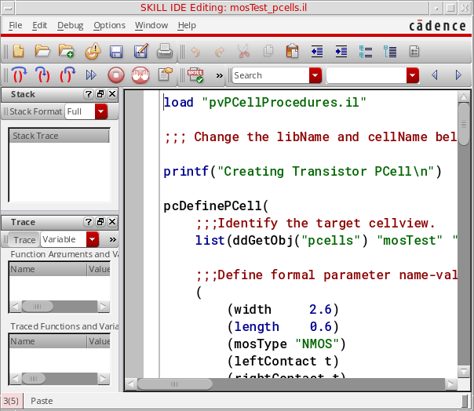Click in the Search input field
The image size is (474, 411).
click(x=271, y=75)
